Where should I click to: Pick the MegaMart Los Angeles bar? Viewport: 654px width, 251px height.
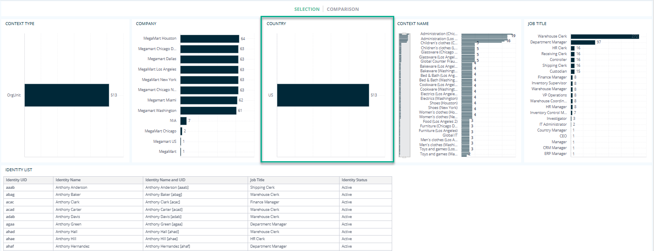click(x=209, y=69)
